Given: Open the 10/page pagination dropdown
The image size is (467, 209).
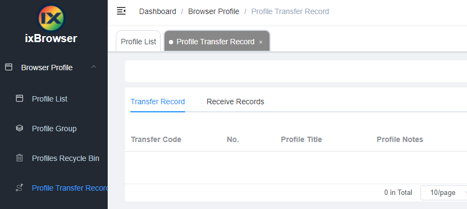Looking at the screenshot, I should tap(444, 193).
